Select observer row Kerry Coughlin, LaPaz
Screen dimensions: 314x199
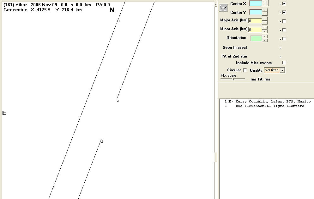click(267, 102)
